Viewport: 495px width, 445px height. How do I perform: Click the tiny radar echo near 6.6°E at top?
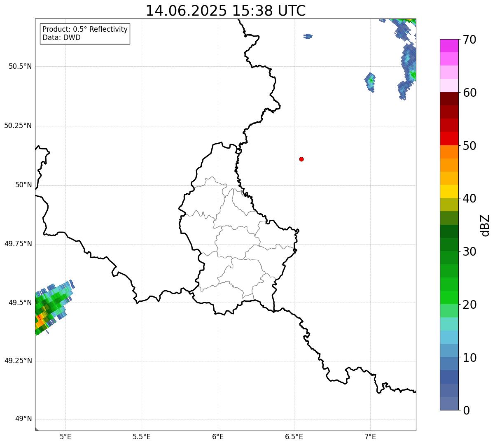tap(308, 36)
